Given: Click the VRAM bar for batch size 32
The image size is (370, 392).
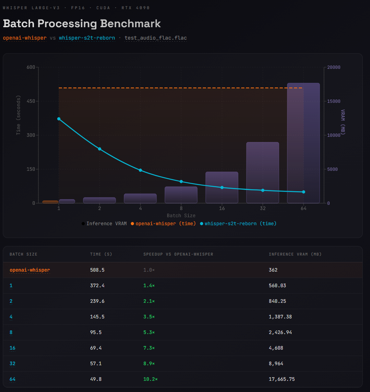Looking at the screenshot, I should (x=263, y=172).
